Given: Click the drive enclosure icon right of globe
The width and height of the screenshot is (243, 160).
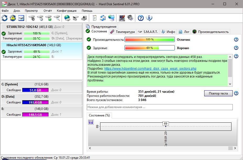Looking at the screenshot, I should coord(76,18).
